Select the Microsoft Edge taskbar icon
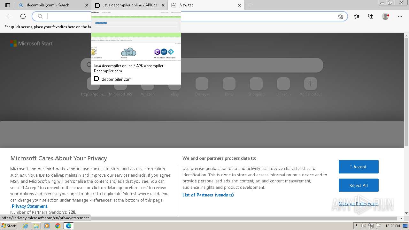This screenshot has height=230, width=409. pos(69,226)
